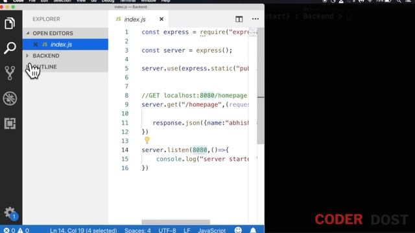Viewport: 415px width, 233px height.
Task: Click the EXPLORER panel title
Action: click(x=46, y=19)
